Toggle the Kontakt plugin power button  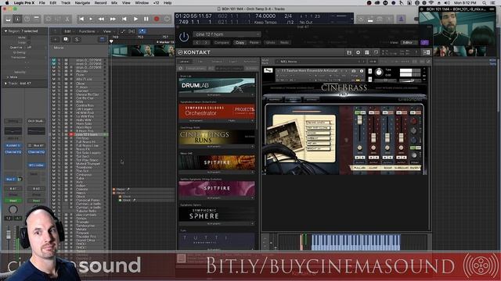coord(184,37)
